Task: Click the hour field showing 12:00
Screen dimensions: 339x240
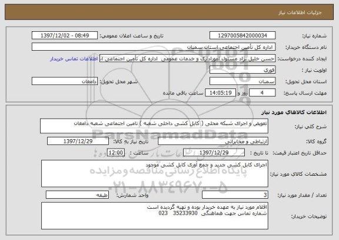Action: pyautogui.click(x=116, y=153)
